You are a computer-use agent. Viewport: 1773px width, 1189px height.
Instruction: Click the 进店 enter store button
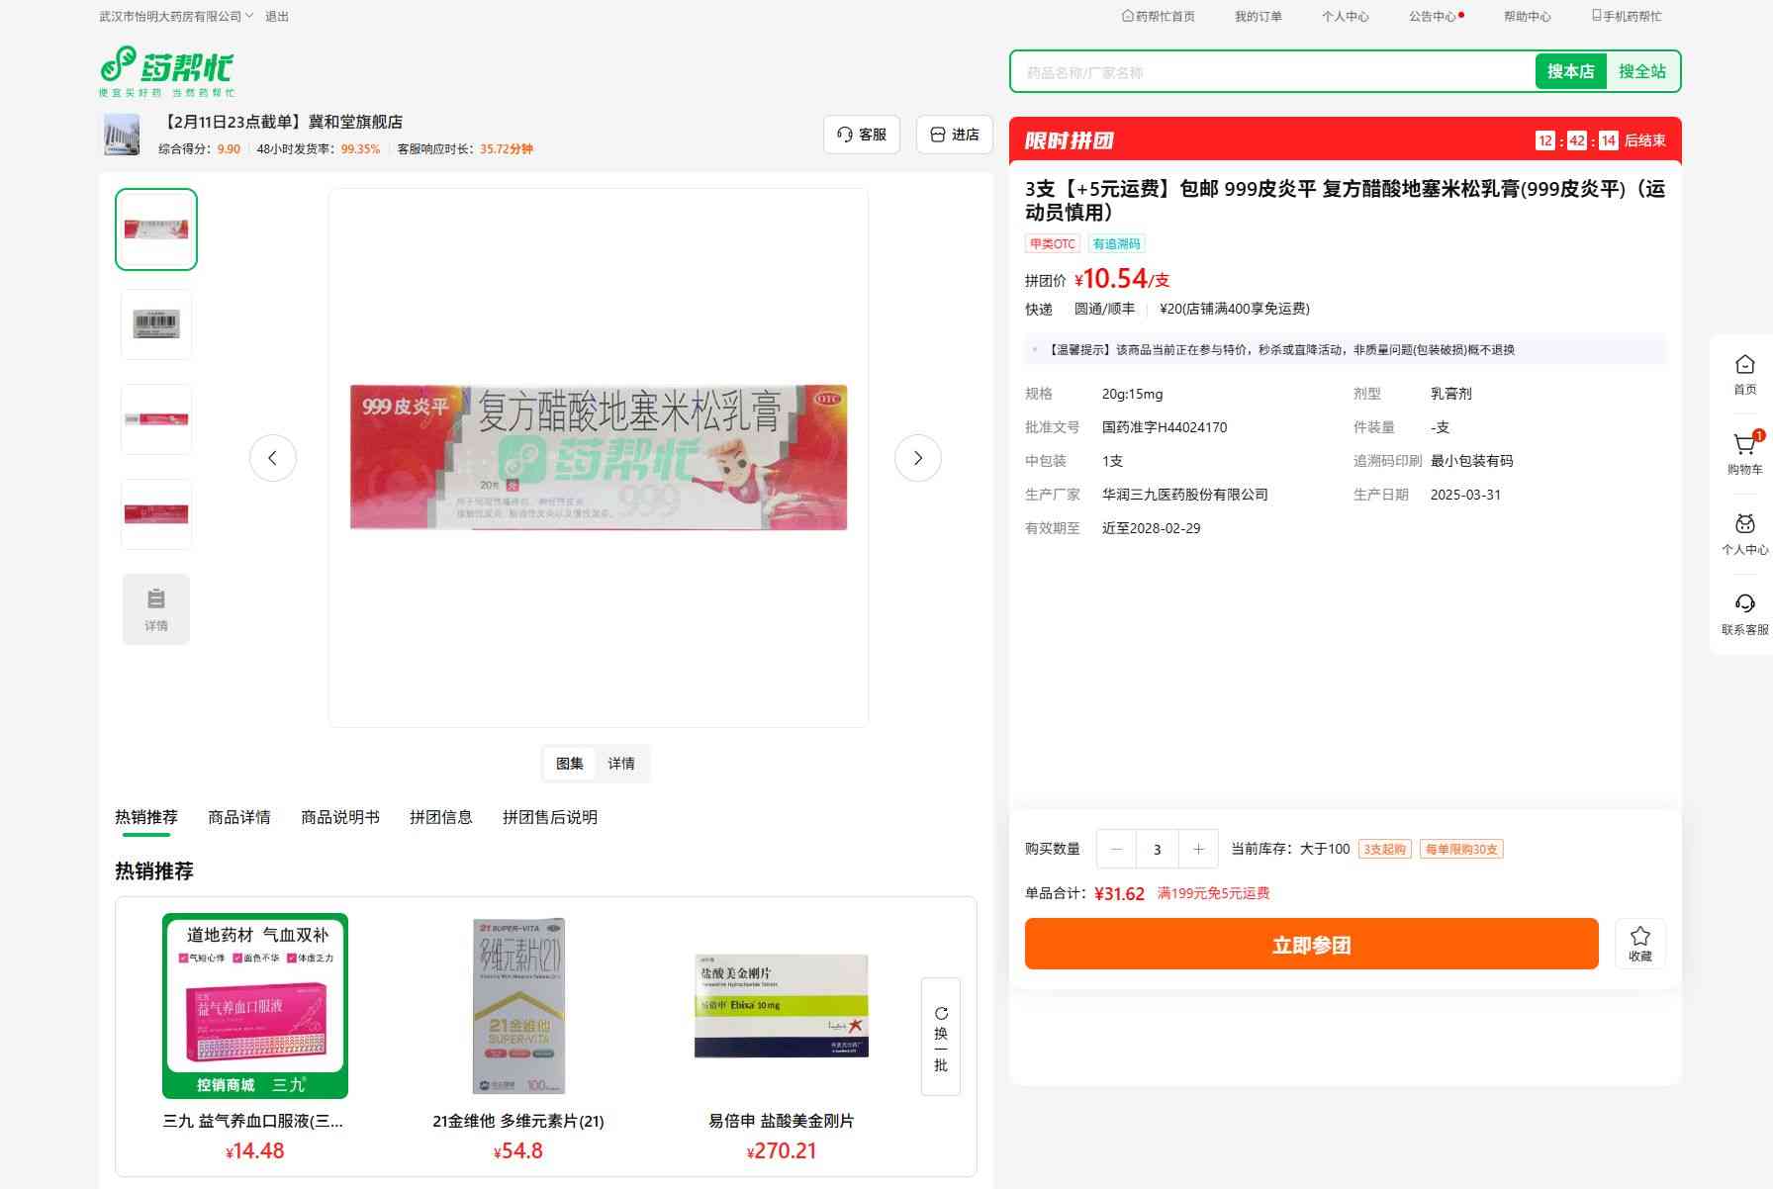955,135
